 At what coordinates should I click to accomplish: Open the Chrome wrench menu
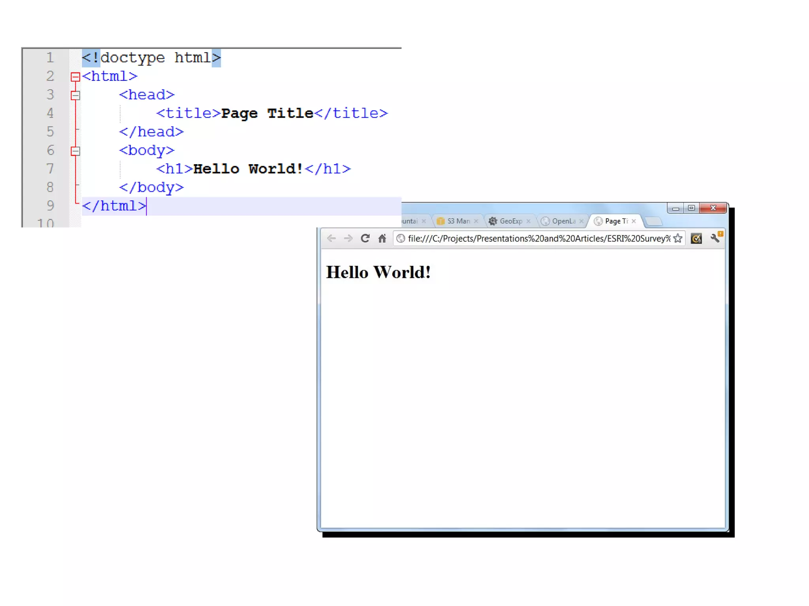click(x=715, y=238)
